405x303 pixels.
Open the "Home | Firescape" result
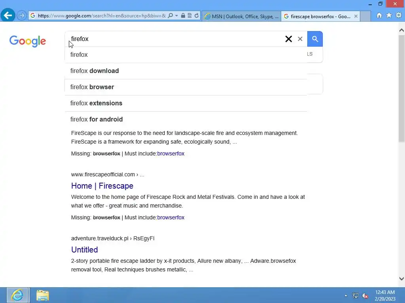coord(102,186)
